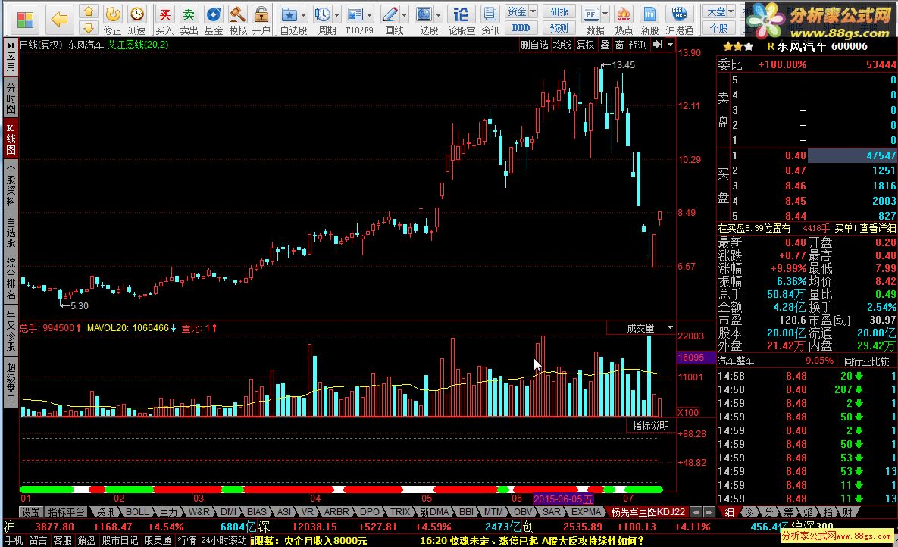
Task: Go back with the yellow left arrow
Action: click(60, 20)
